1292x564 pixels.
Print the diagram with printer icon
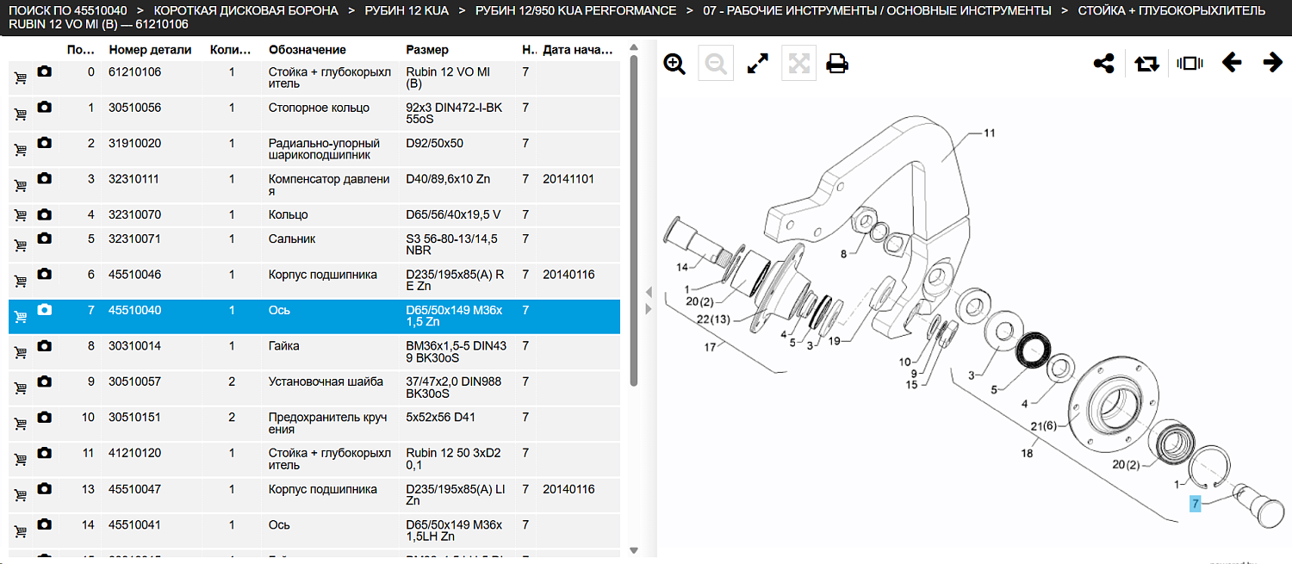[x=837, y=64]
